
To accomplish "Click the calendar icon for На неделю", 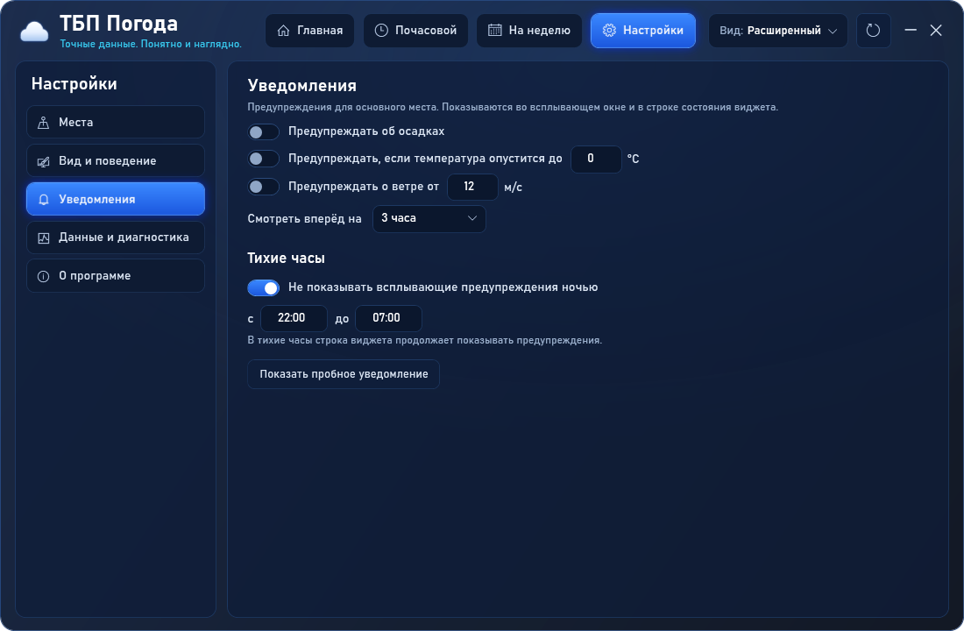I will pyautogui.click(x=495, y=30).
